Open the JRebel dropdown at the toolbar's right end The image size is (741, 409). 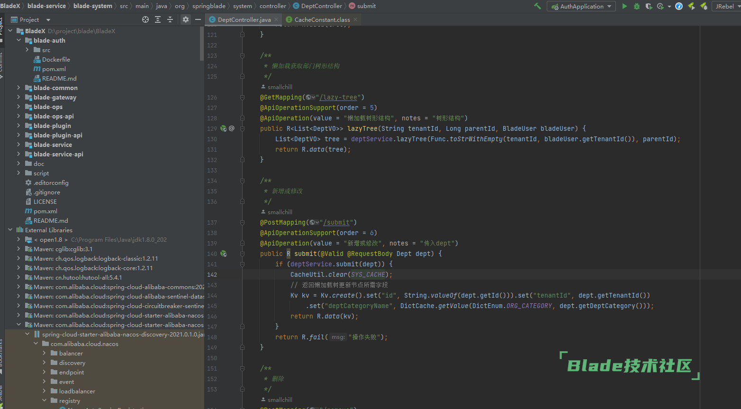726,6
